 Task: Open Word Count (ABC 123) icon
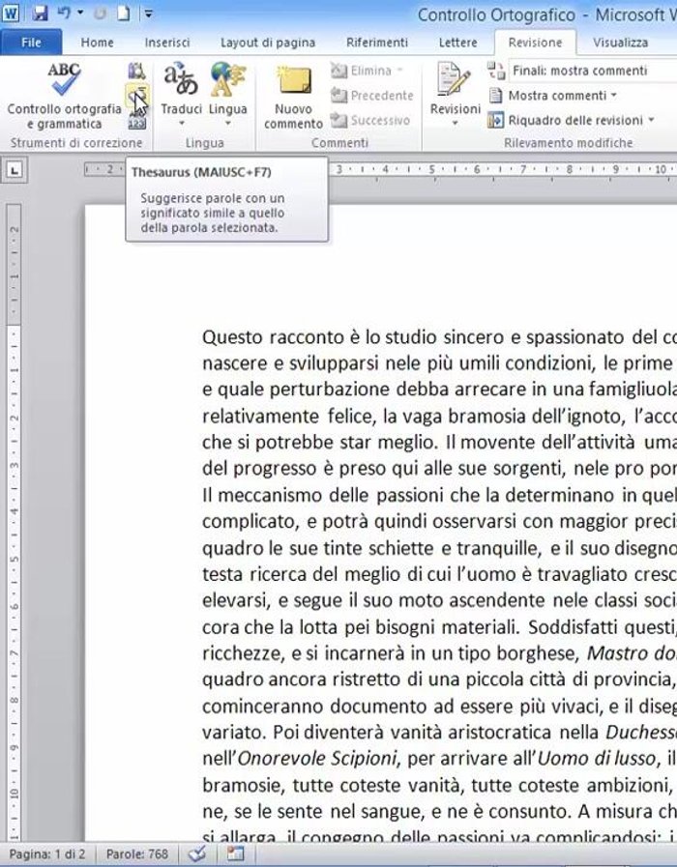coord(136,123)
